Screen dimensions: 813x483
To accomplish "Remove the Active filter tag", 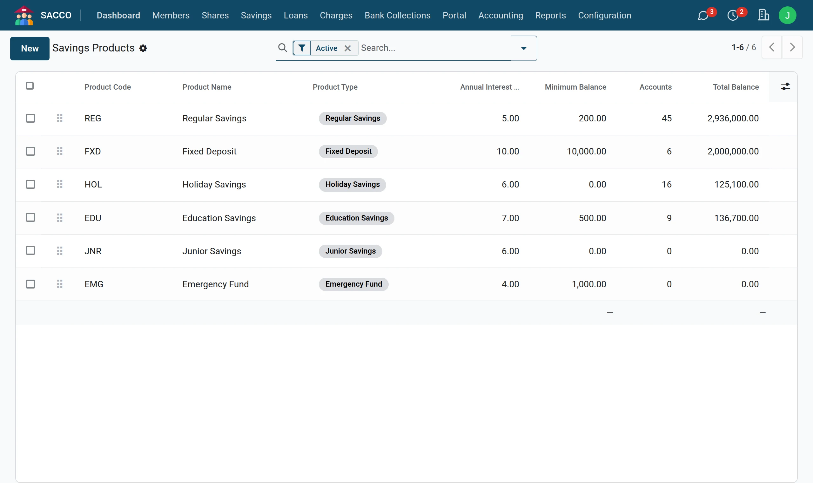I will (x=348, y=48).
